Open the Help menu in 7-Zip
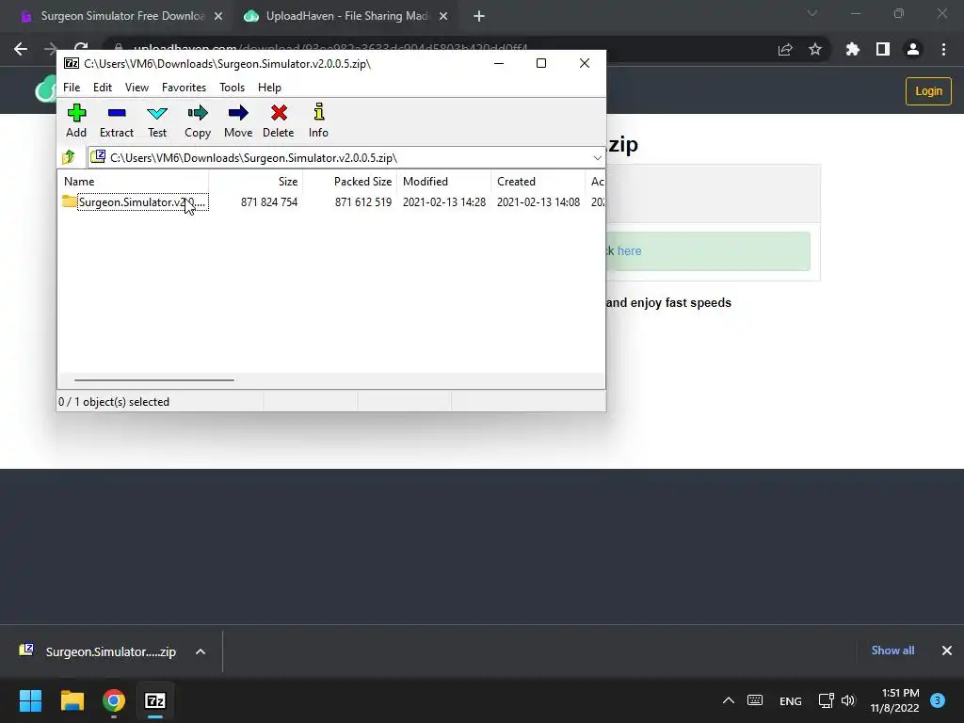 [x=269, y=88]
